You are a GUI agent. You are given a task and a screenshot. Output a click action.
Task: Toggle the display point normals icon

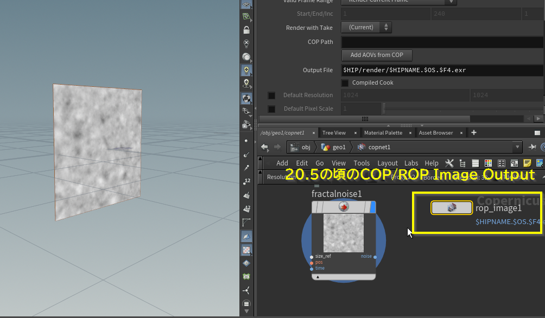pos(246,154)
